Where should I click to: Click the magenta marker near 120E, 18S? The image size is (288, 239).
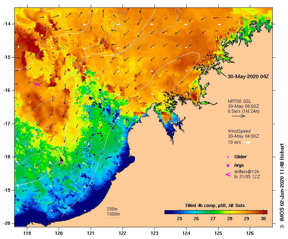coord(61,162)
